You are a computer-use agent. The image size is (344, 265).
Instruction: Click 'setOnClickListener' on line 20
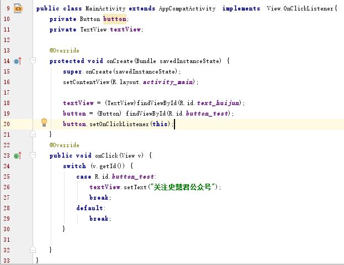coord(119,124)
